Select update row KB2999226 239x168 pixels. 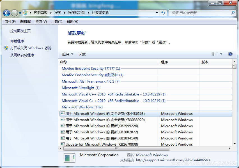[x=146, y=126]
